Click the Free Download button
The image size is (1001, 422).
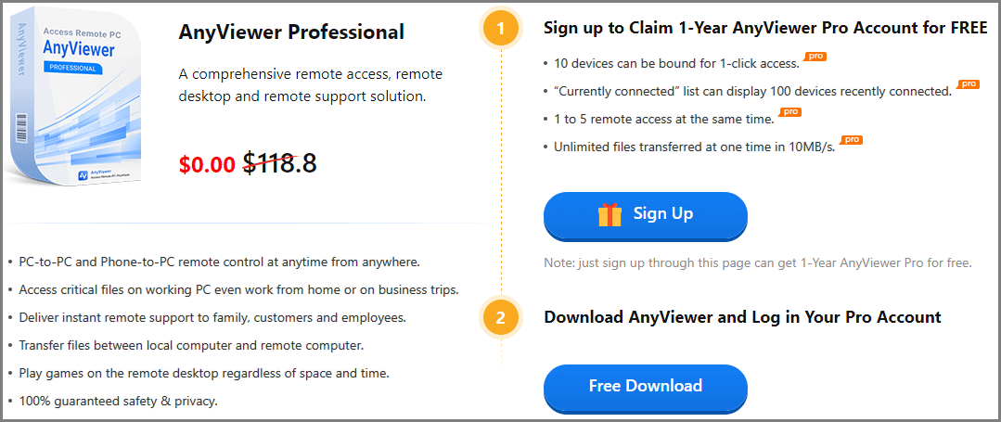pos(645,386)
